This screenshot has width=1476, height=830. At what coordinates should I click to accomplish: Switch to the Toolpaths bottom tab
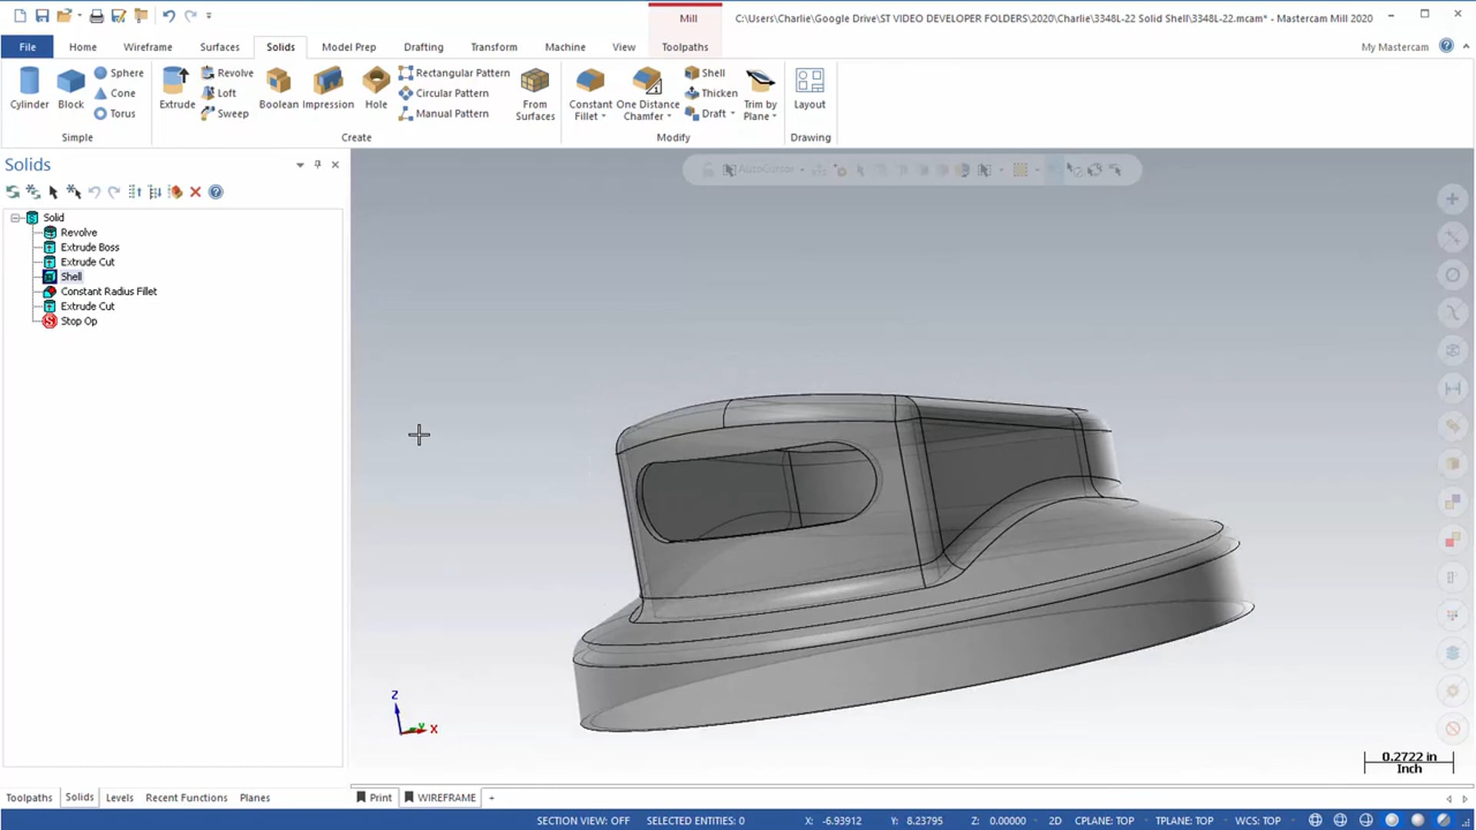[28, 796]
